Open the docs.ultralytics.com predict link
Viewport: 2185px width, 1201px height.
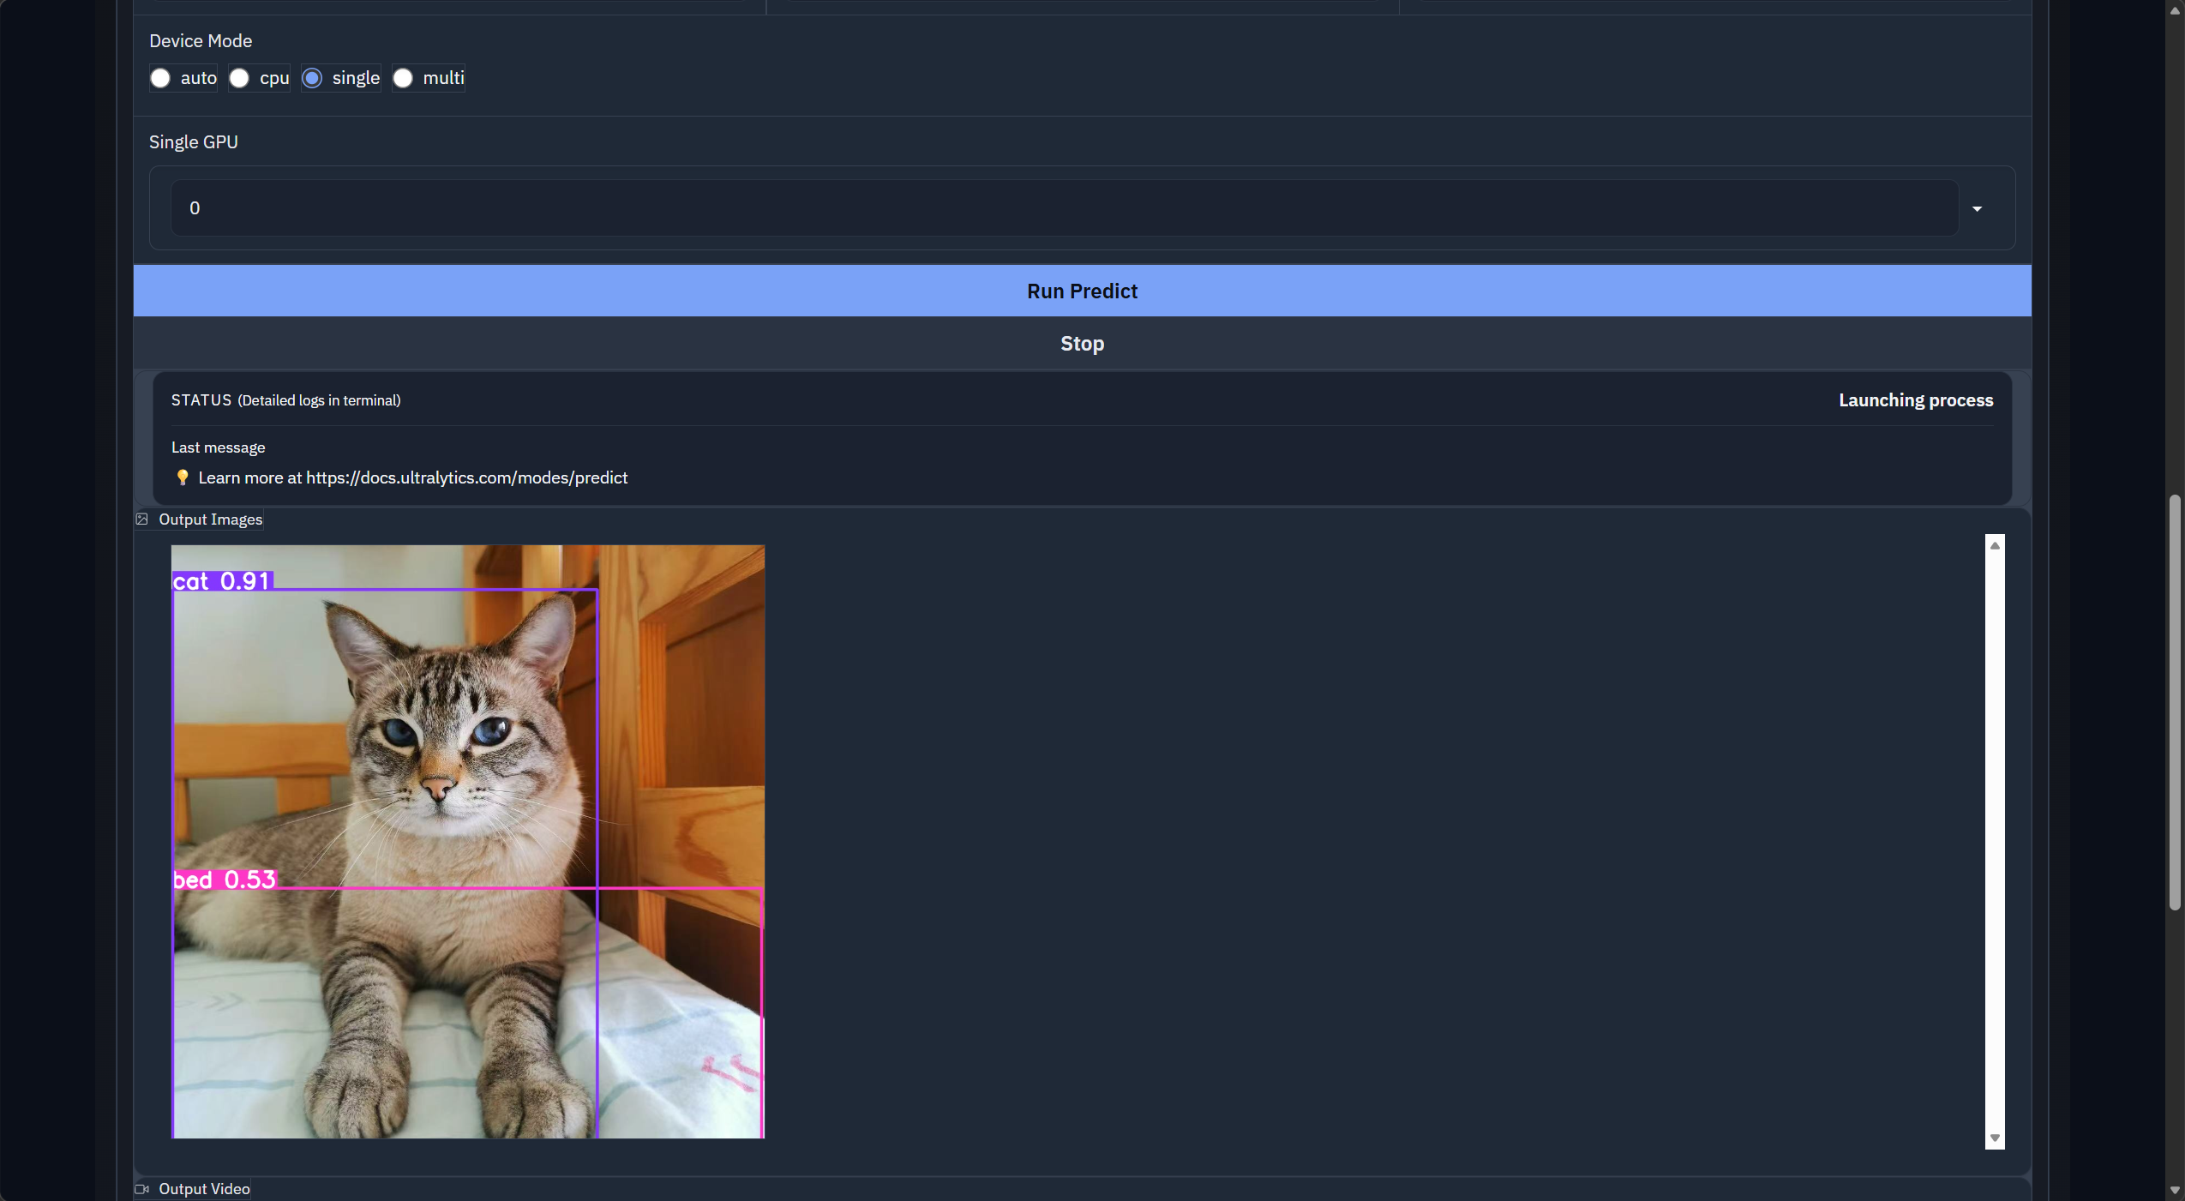click(x=466, y=477)
